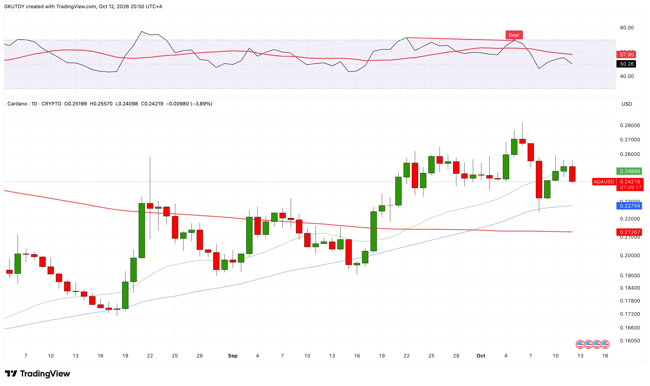Click the O0.25199 open value
The height and width of the screenshot is (386, 650).
pos(75,104)
